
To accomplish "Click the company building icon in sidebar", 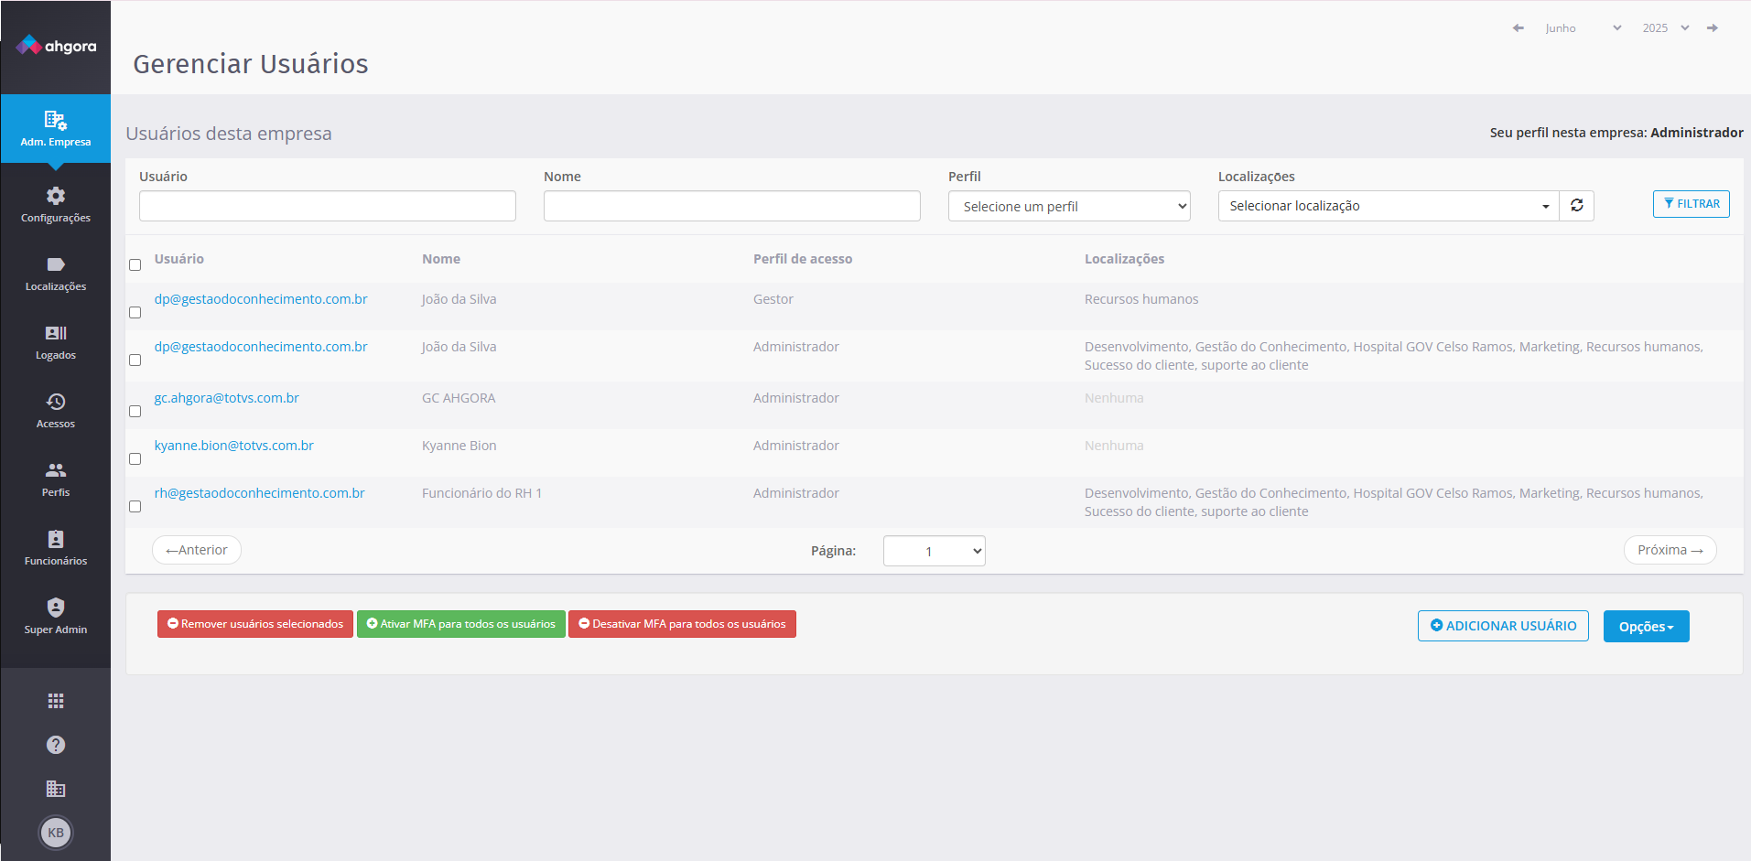I will (x=56, y=789).
